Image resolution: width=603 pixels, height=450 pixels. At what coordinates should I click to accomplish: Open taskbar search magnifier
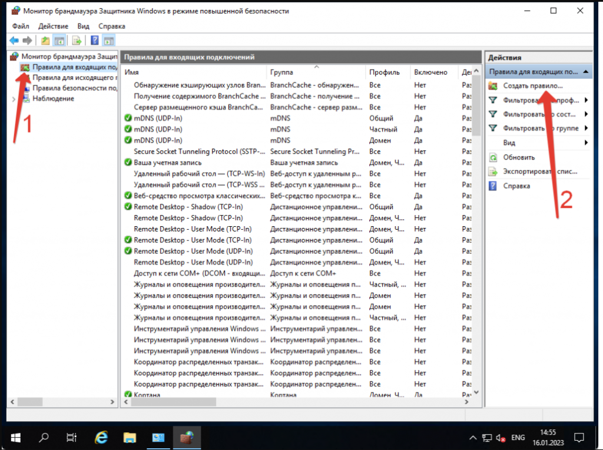(44, 437)
